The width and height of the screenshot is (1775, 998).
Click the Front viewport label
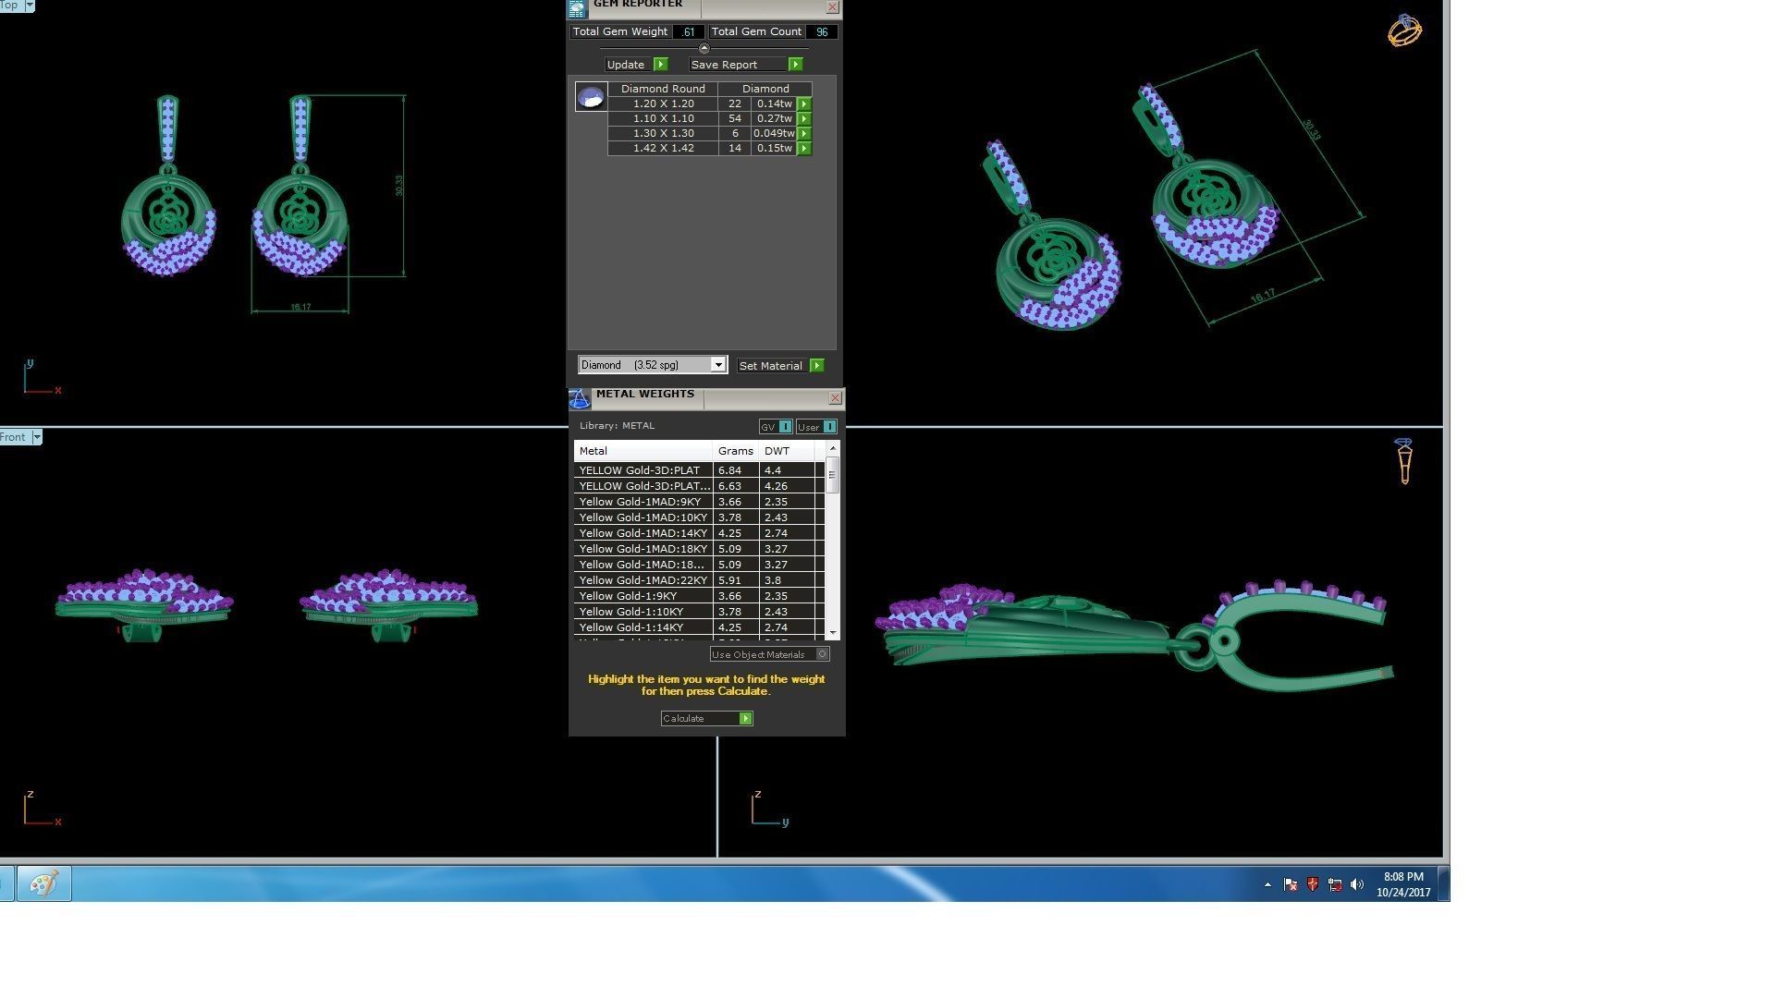coord(14,438)
